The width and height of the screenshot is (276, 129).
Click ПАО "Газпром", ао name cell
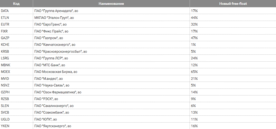[x=49, y=38]
